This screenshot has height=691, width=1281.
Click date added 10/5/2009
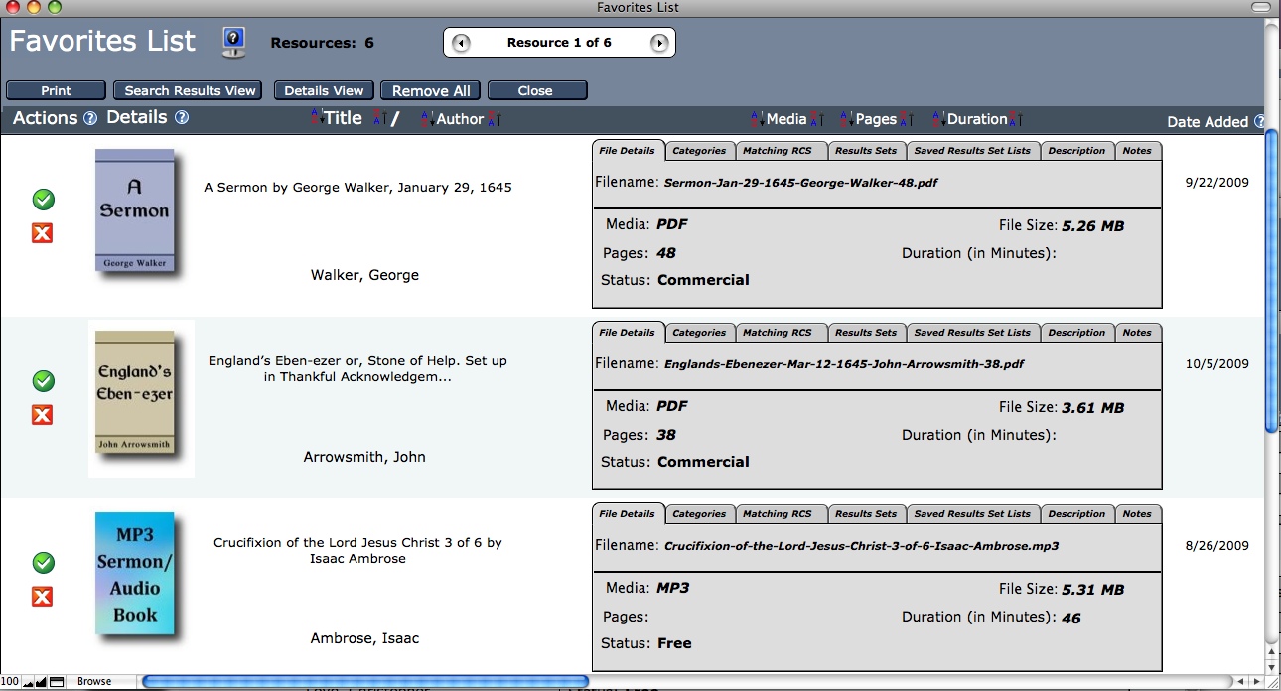(x=1216, y=364)
